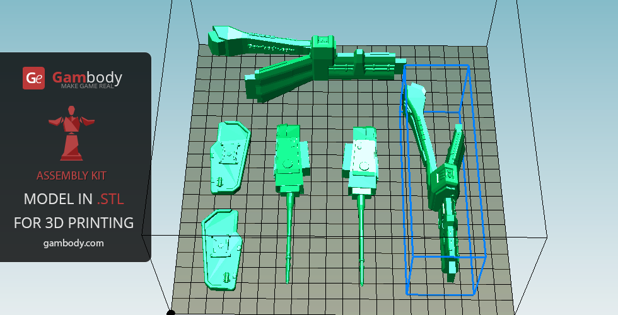The height and width of the screenshot is (315, 618).
Task: Click the black origin dot at the plate corner
Action: [171, 312]
